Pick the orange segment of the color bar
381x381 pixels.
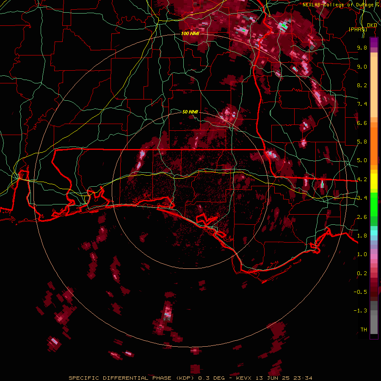(x=374, y=146)
